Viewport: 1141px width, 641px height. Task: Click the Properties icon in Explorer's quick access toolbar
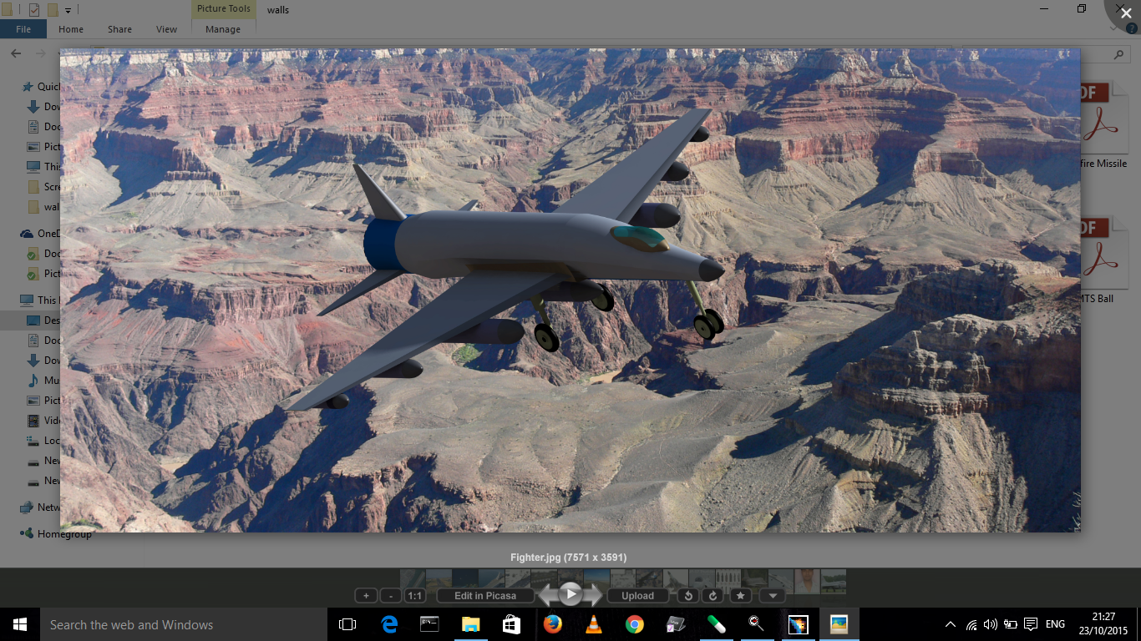click(34, 10)
